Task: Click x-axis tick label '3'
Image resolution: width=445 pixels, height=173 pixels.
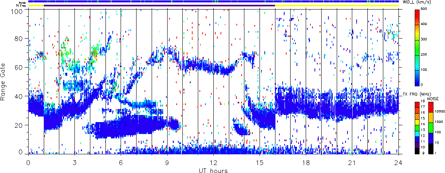Action: [75, 163]
